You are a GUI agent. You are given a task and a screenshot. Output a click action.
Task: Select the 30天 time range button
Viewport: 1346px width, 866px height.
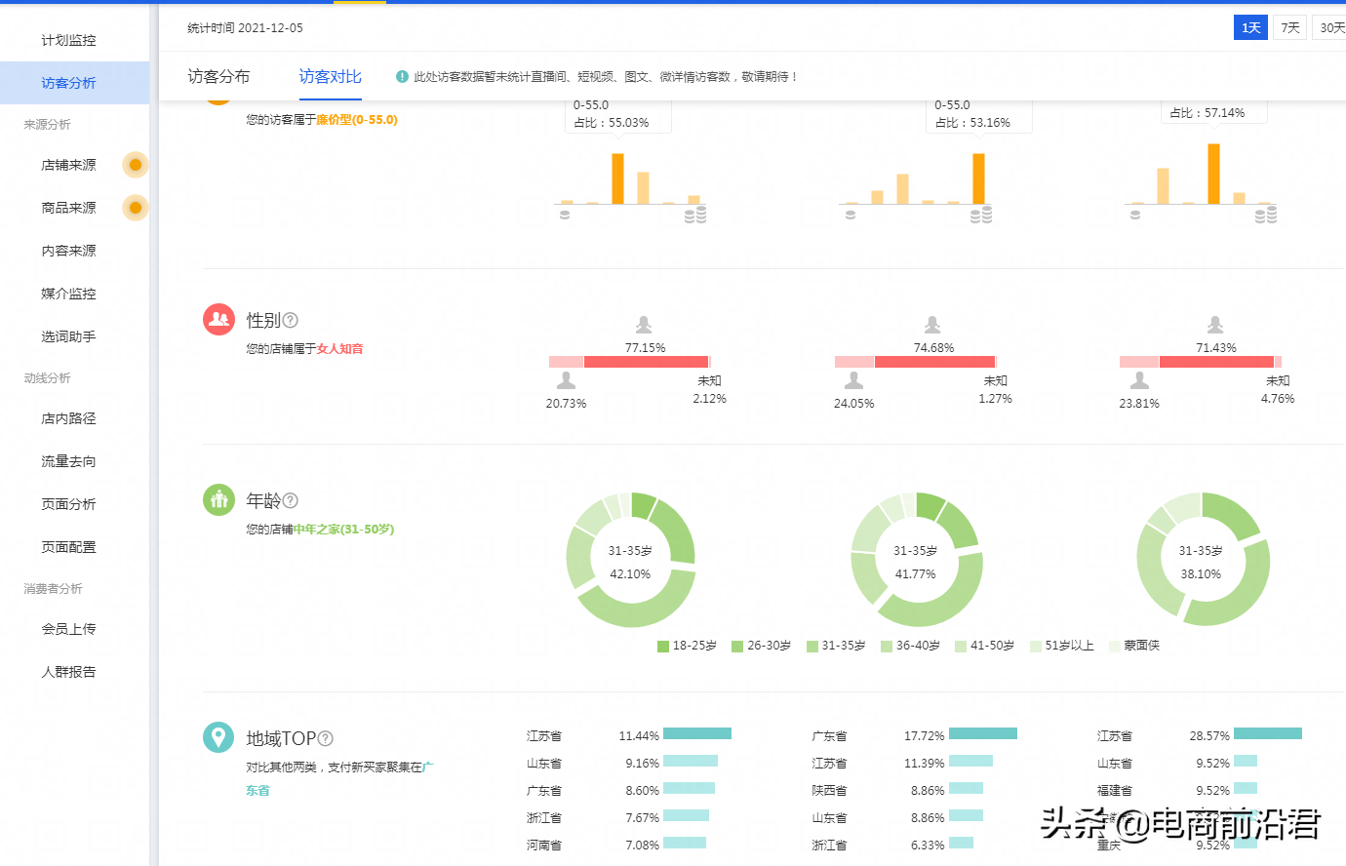click(x=1330, y=27)
